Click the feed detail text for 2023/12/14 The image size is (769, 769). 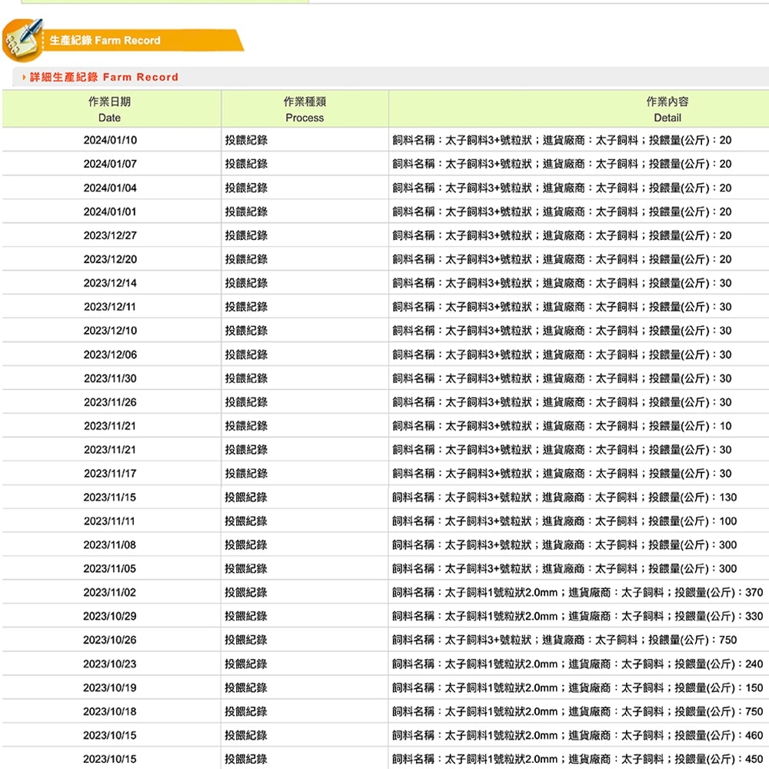tap(562, 283)
